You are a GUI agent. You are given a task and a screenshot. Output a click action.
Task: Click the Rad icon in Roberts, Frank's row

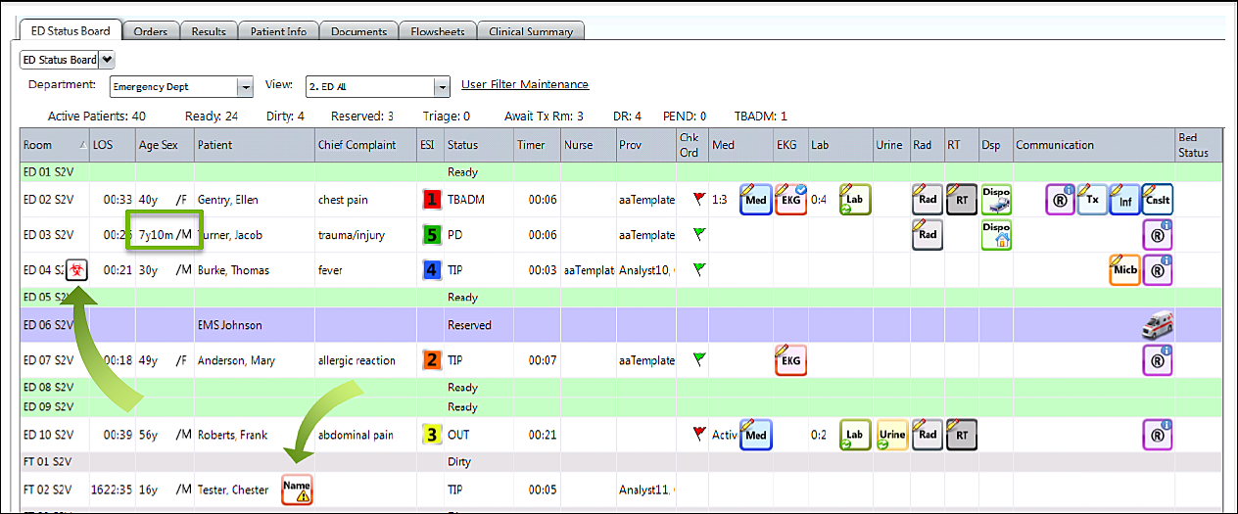coord(928,435)
